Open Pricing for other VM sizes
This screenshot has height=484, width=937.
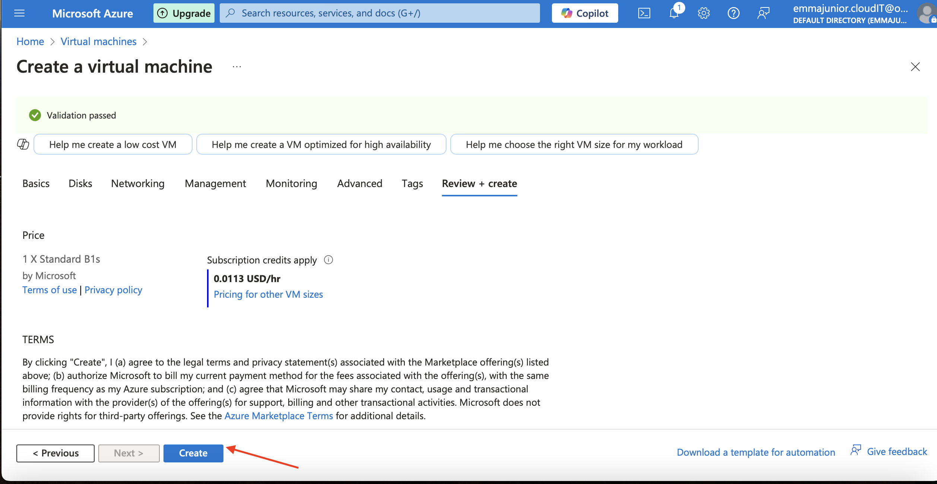point(268,294)
